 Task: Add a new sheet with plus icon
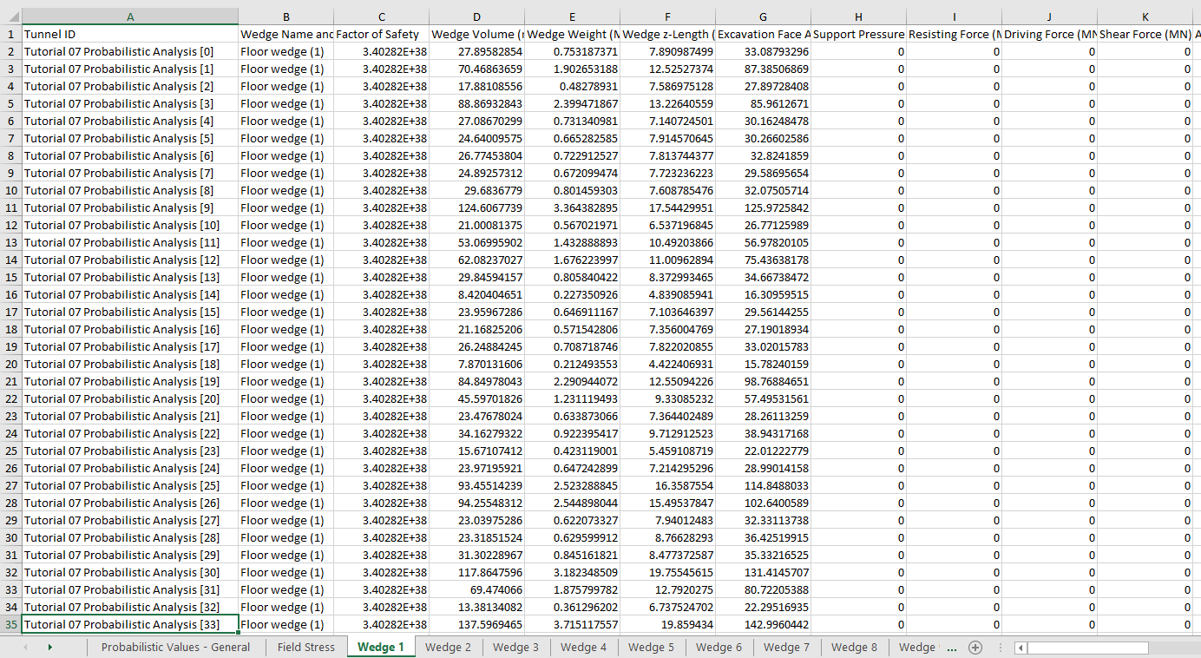coord(975,648)
